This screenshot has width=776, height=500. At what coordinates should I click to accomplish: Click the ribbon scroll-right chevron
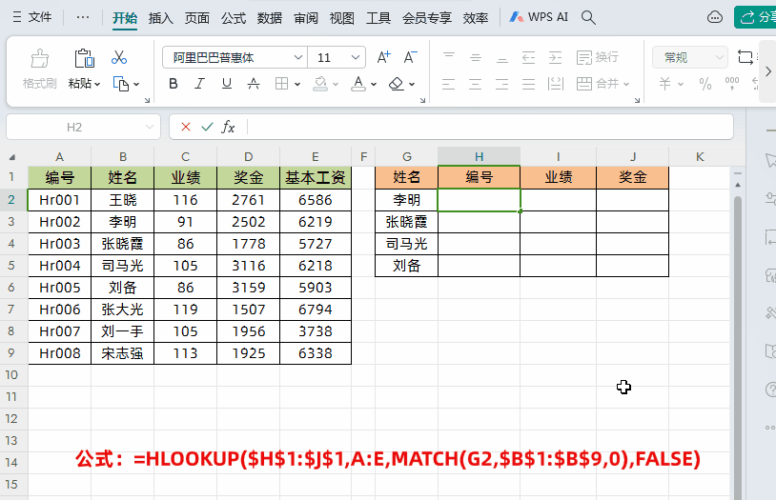768,71
